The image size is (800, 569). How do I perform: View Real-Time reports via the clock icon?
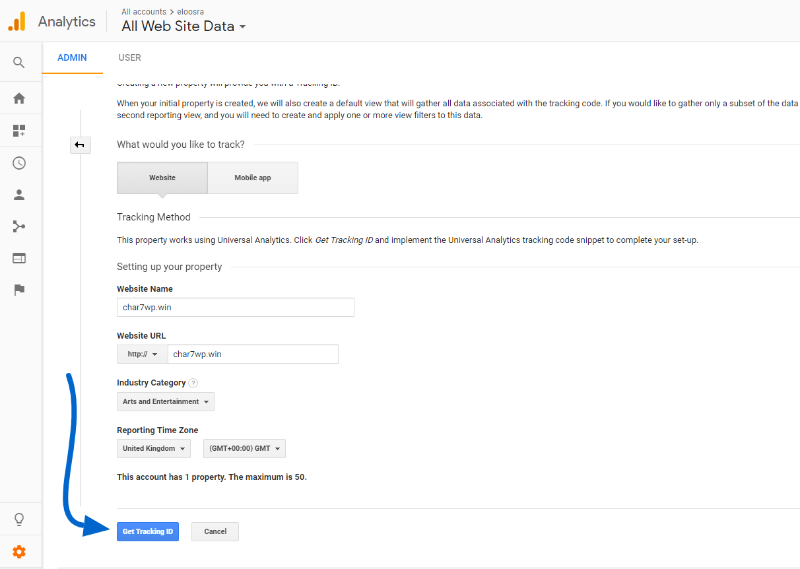click(20, 162)
